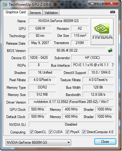Click the GPU Clock field 500 MHz
Image resolution: width=122 pixels, height=151 pixels.
click(x=38, y=109)
